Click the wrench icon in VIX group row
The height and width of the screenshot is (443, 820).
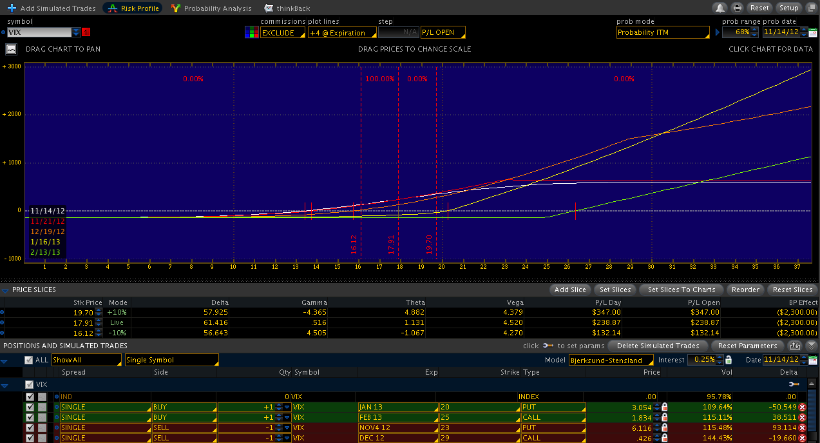tap(794, 384)
